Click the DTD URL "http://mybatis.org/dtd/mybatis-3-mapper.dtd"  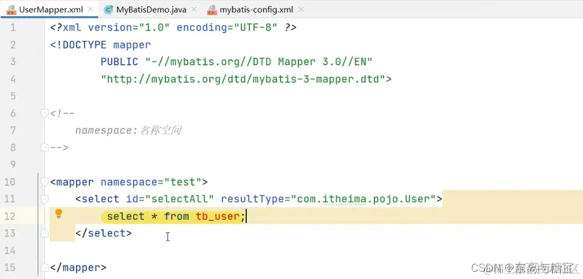coord(243,79)
